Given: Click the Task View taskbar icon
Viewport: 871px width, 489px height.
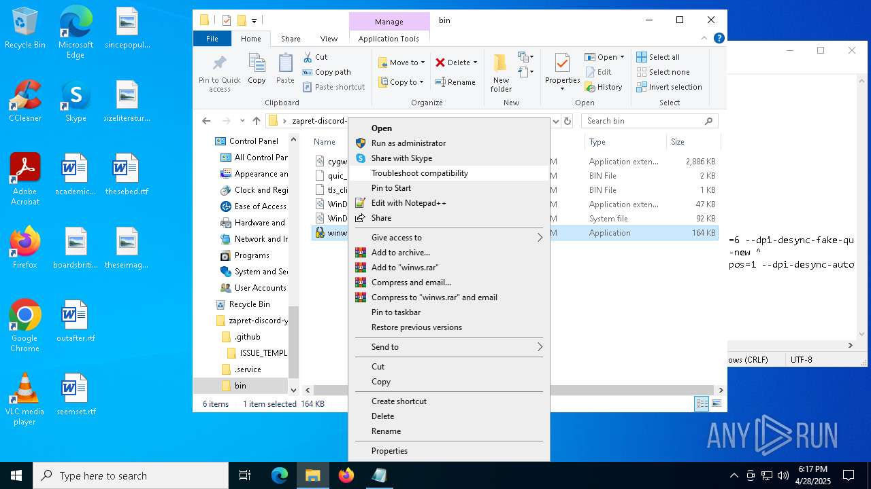Looking at the screenshot, I should pyautogui.click(x=245, y=475).
